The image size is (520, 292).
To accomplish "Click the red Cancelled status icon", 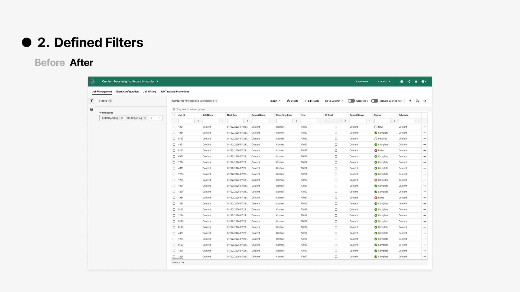I will tap(376, 180).
